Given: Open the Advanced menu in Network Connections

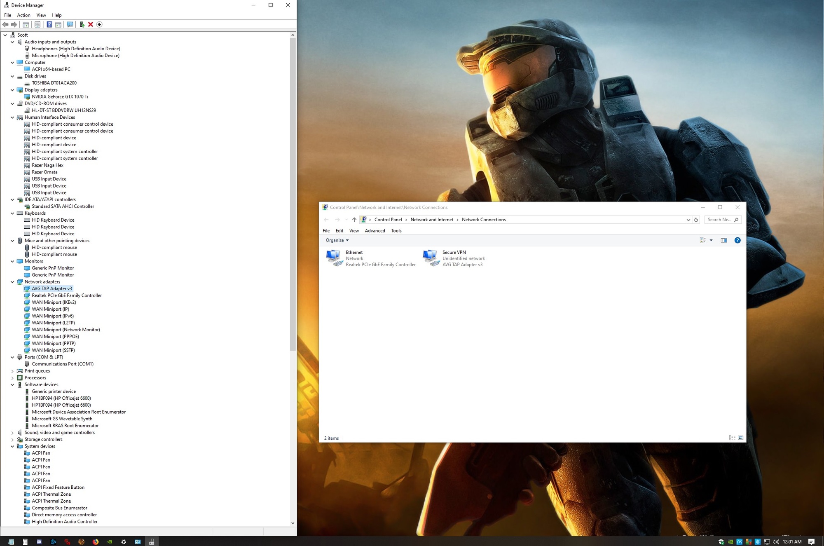Looking at the screenshot, I should (x=375, y=231).
